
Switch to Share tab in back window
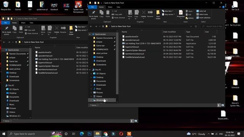point(23,23)
